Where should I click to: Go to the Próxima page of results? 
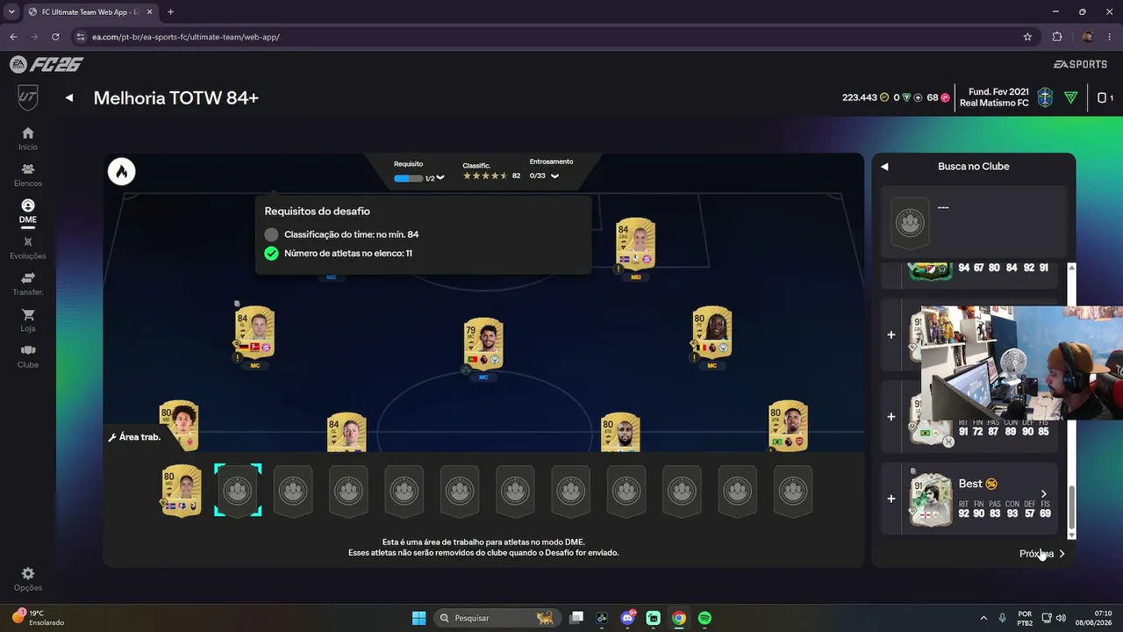click(1042, 554)
